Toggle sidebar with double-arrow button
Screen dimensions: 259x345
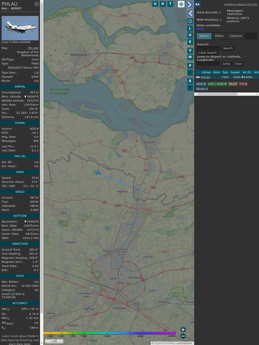coord(197,4)
